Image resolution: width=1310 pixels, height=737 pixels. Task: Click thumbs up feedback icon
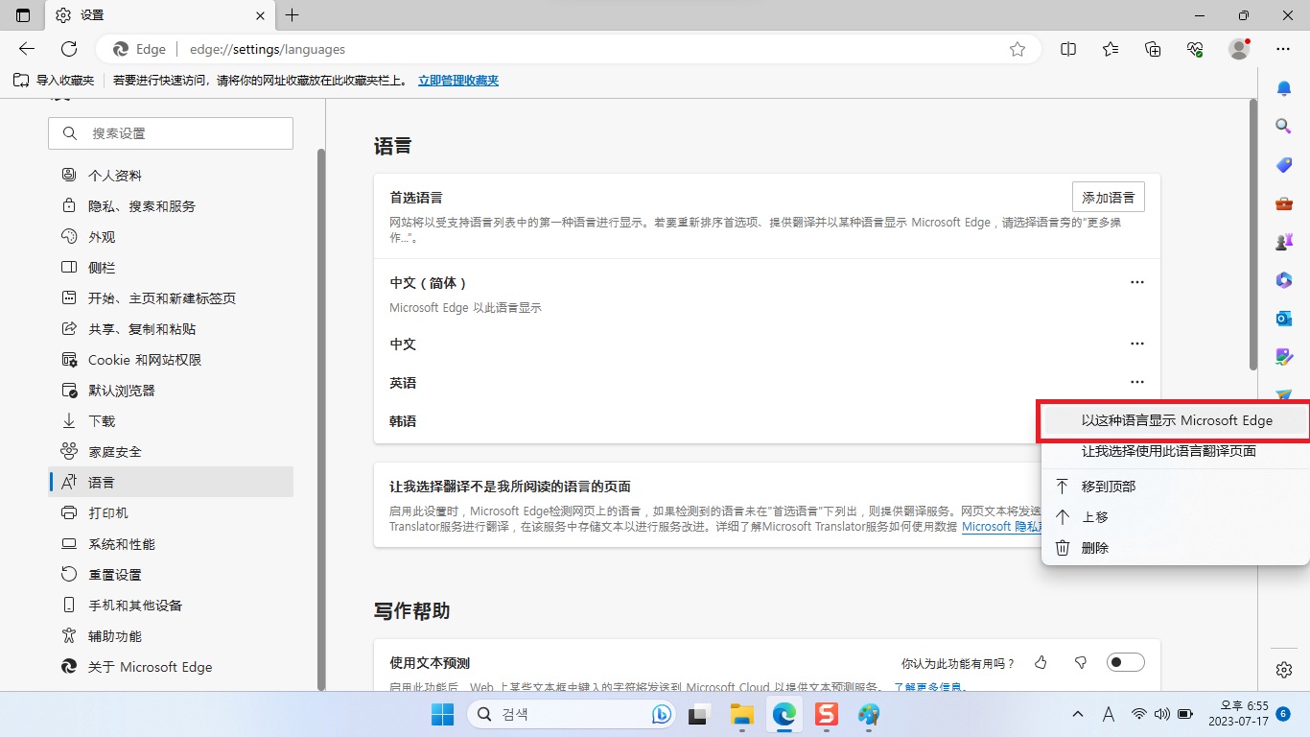[1041, 663]
